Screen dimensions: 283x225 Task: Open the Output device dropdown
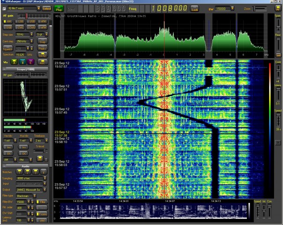point(45,190)
